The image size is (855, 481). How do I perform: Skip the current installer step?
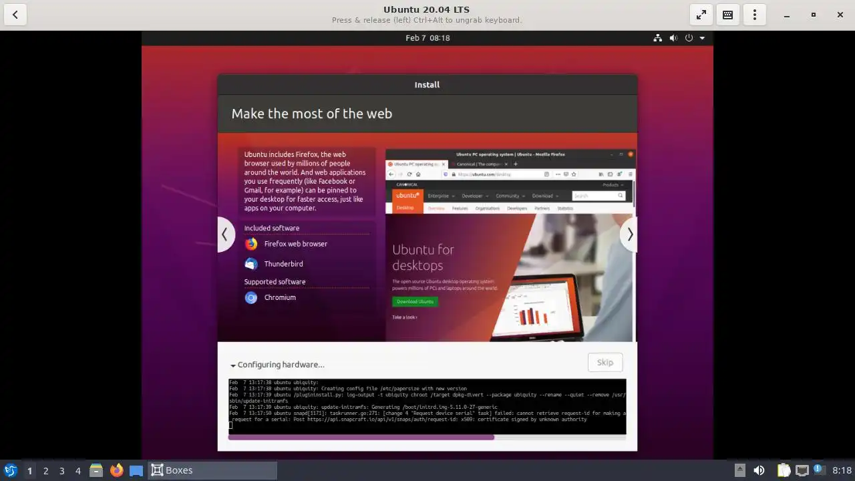pos(605,362)
